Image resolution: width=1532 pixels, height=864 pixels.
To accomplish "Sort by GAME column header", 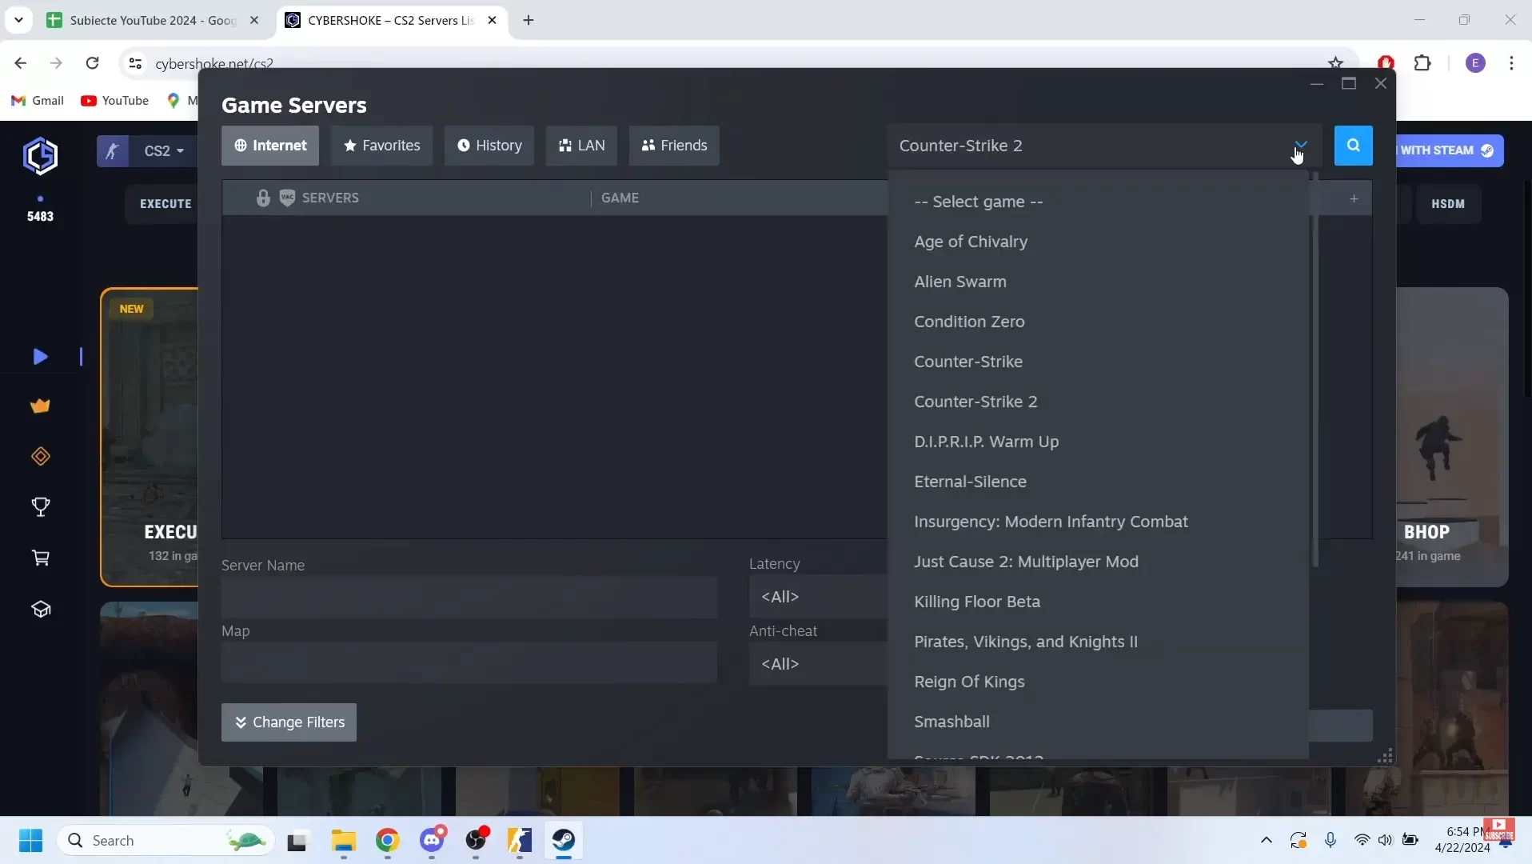I will point(620,198).
